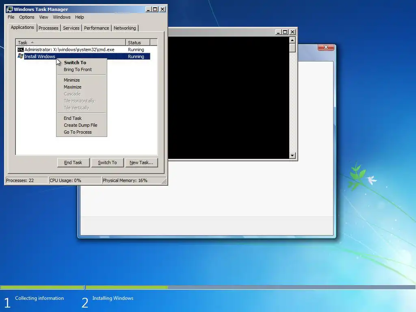Select the Administrator cmd.exe task row
Image resolution: width=416 pixels, height=312 pixels.
point(83,50)
